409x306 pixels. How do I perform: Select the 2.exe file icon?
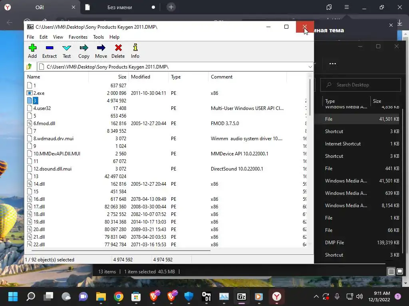click(x=30, y=93)
